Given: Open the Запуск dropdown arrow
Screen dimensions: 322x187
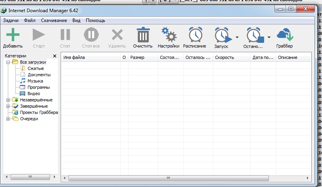Looking at the screenshot, I should click(x=237, y=37).
